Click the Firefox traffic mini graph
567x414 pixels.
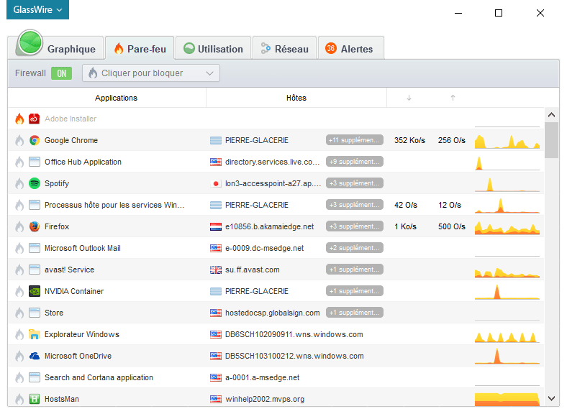click(507, 228)
